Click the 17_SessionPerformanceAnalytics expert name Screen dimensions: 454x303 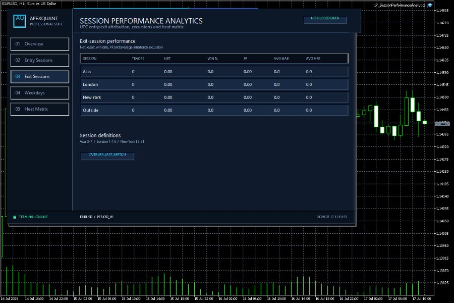[400, 5]
